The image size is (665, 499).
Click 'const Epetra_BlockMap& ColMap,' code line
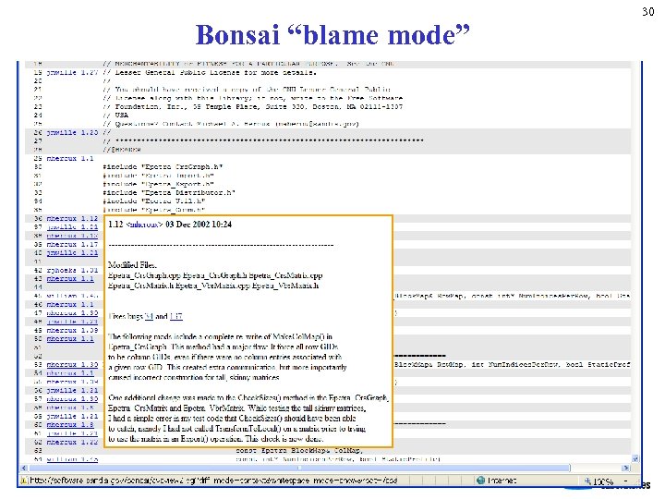pyautogui.click(x=300, y=451)
